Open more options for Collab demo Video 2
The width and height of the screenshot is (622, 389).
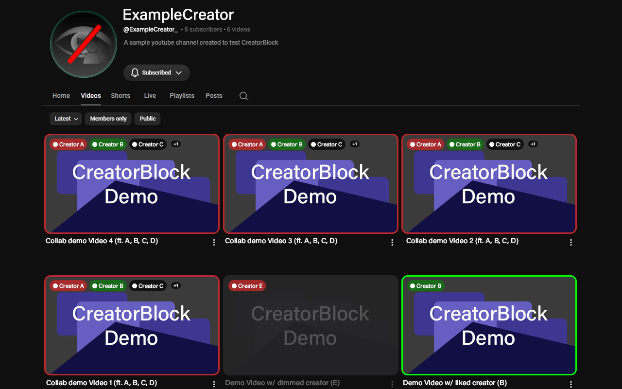[x=571, y=242]
